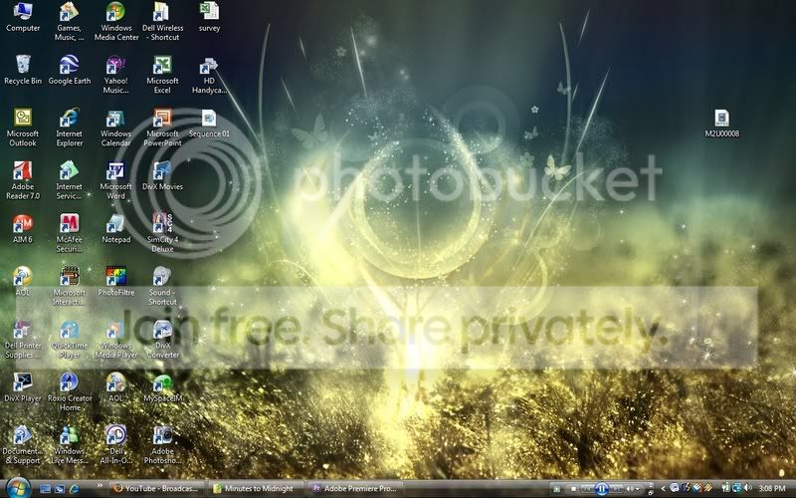Open the M2U00008 video file

pos(722,123)
